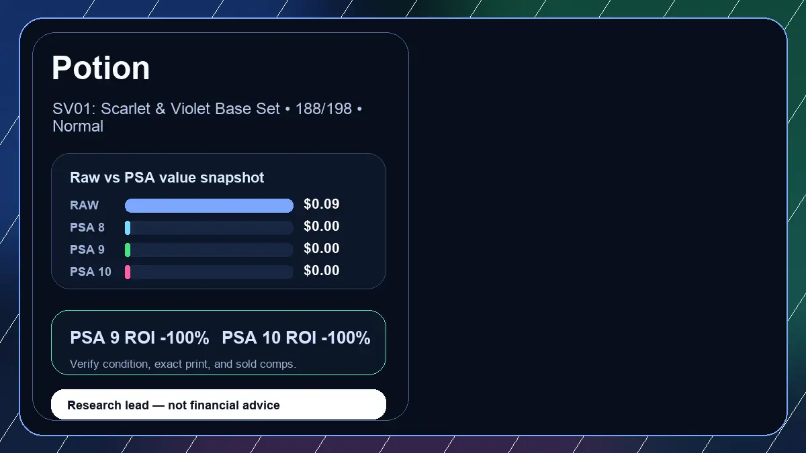Click the PSA 9 $0.00 price
This screenshot has height=453, width=806.
pyautogui.click(x=322, y=248)
